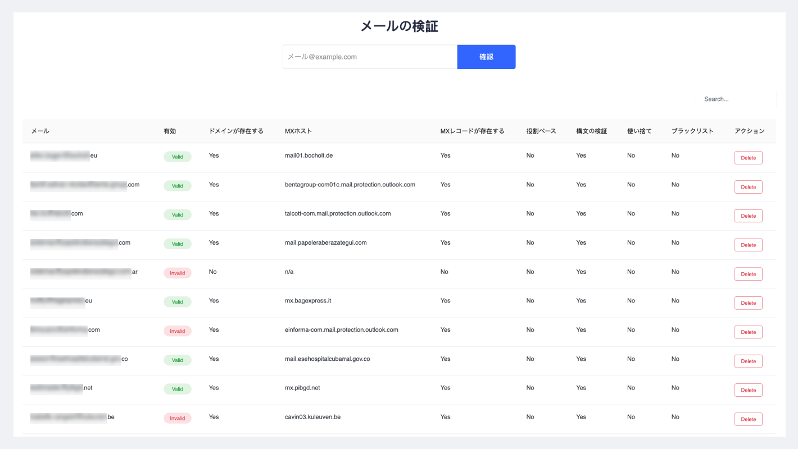This screenshot has width=798, height=449.
Task: Click the メール column header
Action: (40, 131)
